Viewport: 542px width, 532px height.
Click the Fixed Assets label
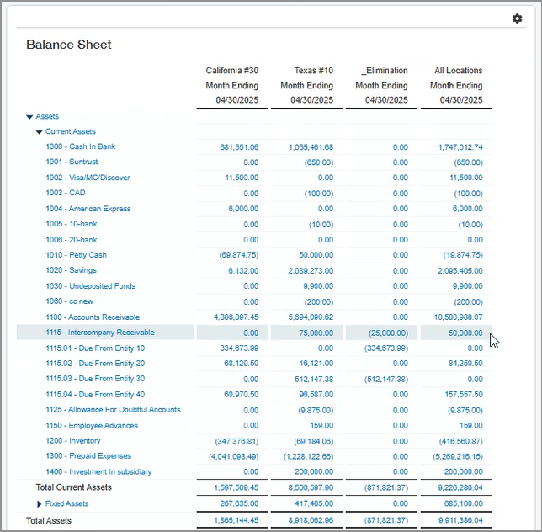(66, 504)
